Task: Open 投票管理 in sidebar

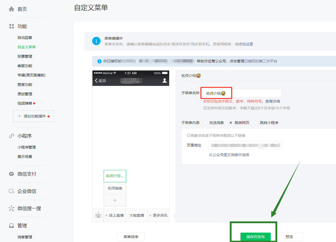Action: coord(25,56)
